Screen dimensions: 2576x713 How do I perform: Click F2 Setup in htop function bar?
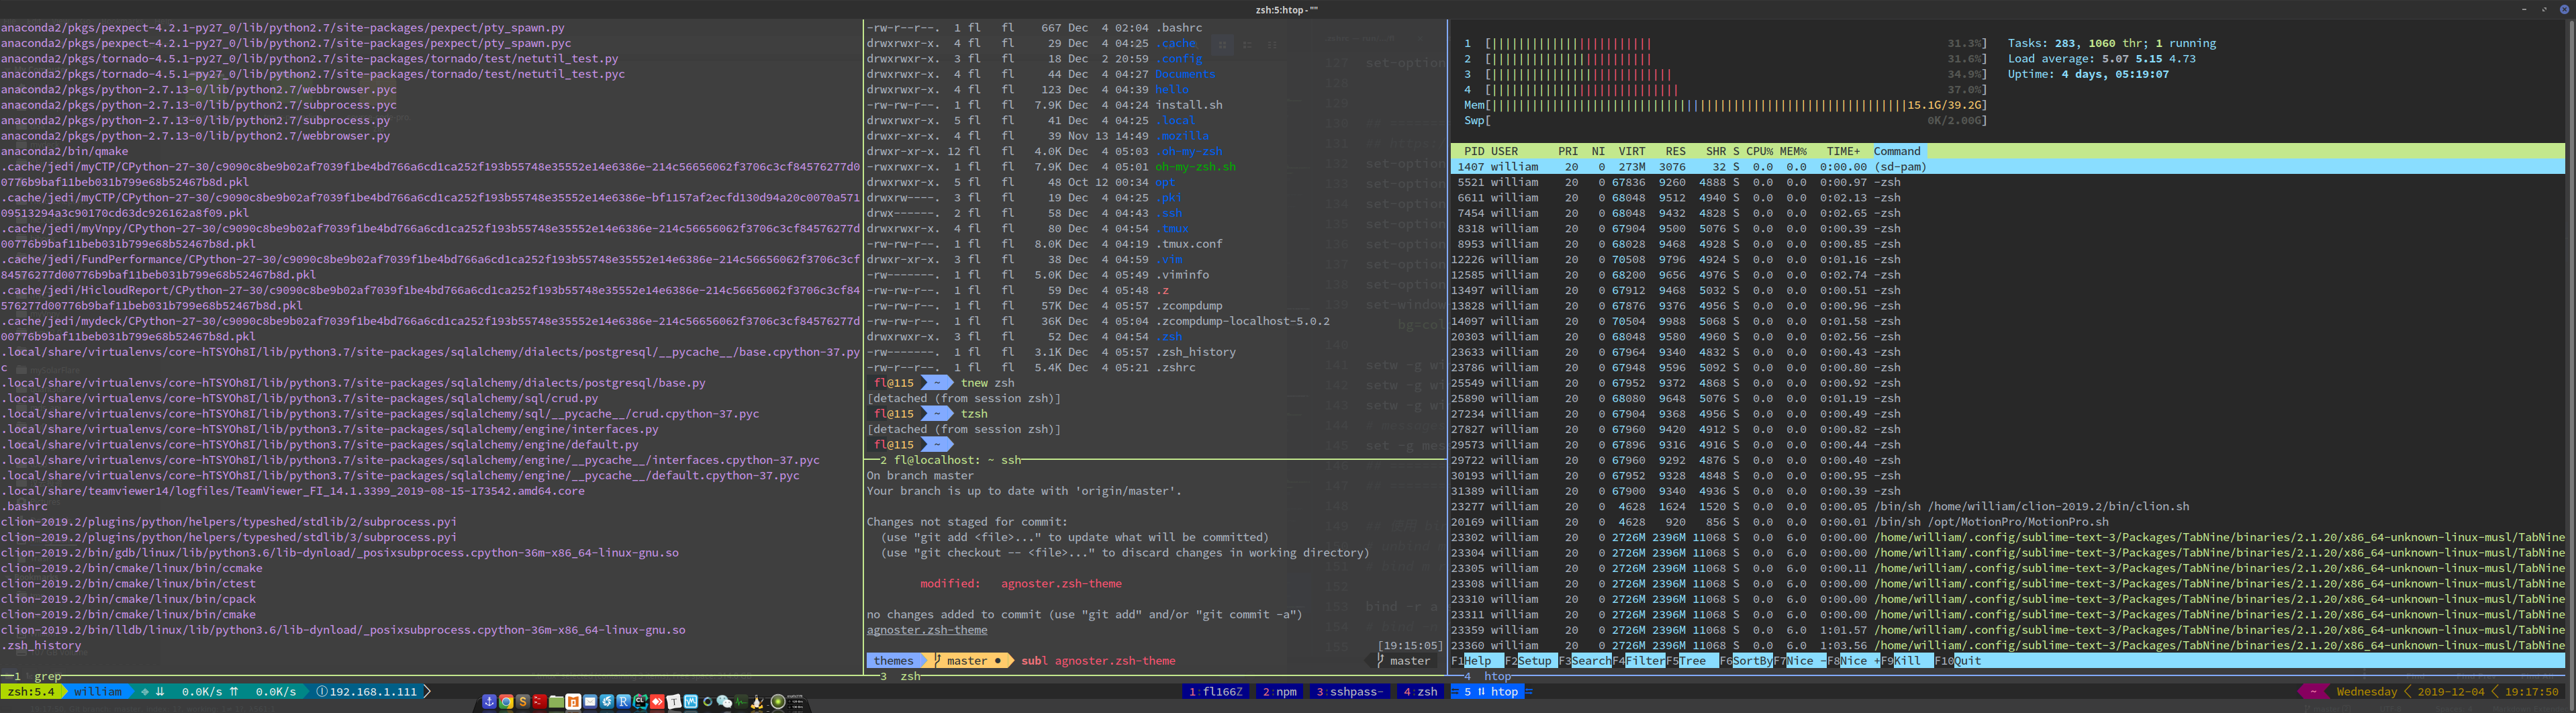click(1531, 661)
